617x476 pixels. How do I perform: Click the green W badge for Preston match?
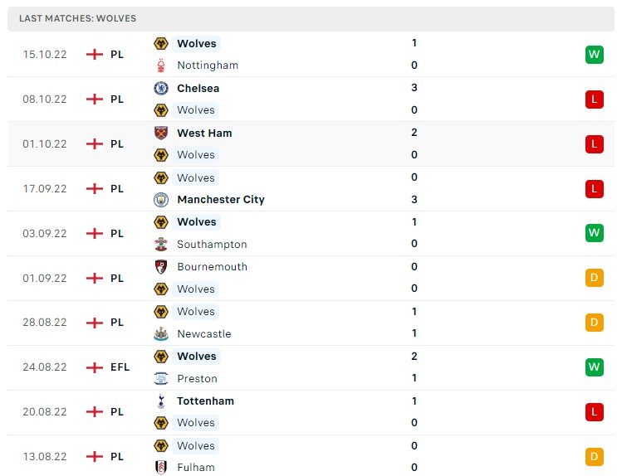595,367
